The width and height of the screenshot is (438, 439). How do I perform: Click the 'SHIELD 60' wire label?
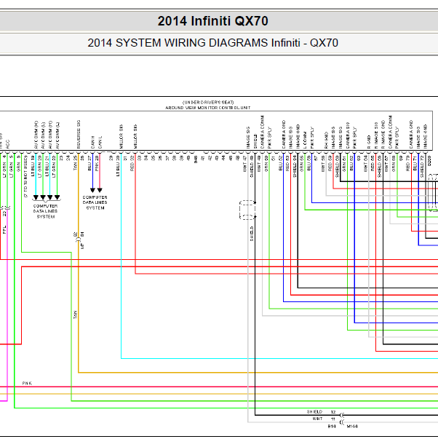coord(338,167)
